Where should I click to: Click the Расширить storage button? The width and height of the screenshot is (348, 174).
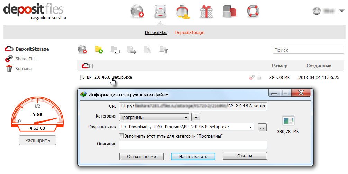(x=37, y=140)
